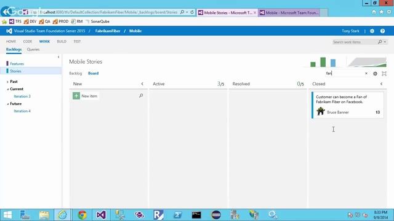Image resolution: width=394 pixels, height=221 pixels.
Task: Switch to the Queries tab
Action: pyautogui.click(x=33, y=49)
